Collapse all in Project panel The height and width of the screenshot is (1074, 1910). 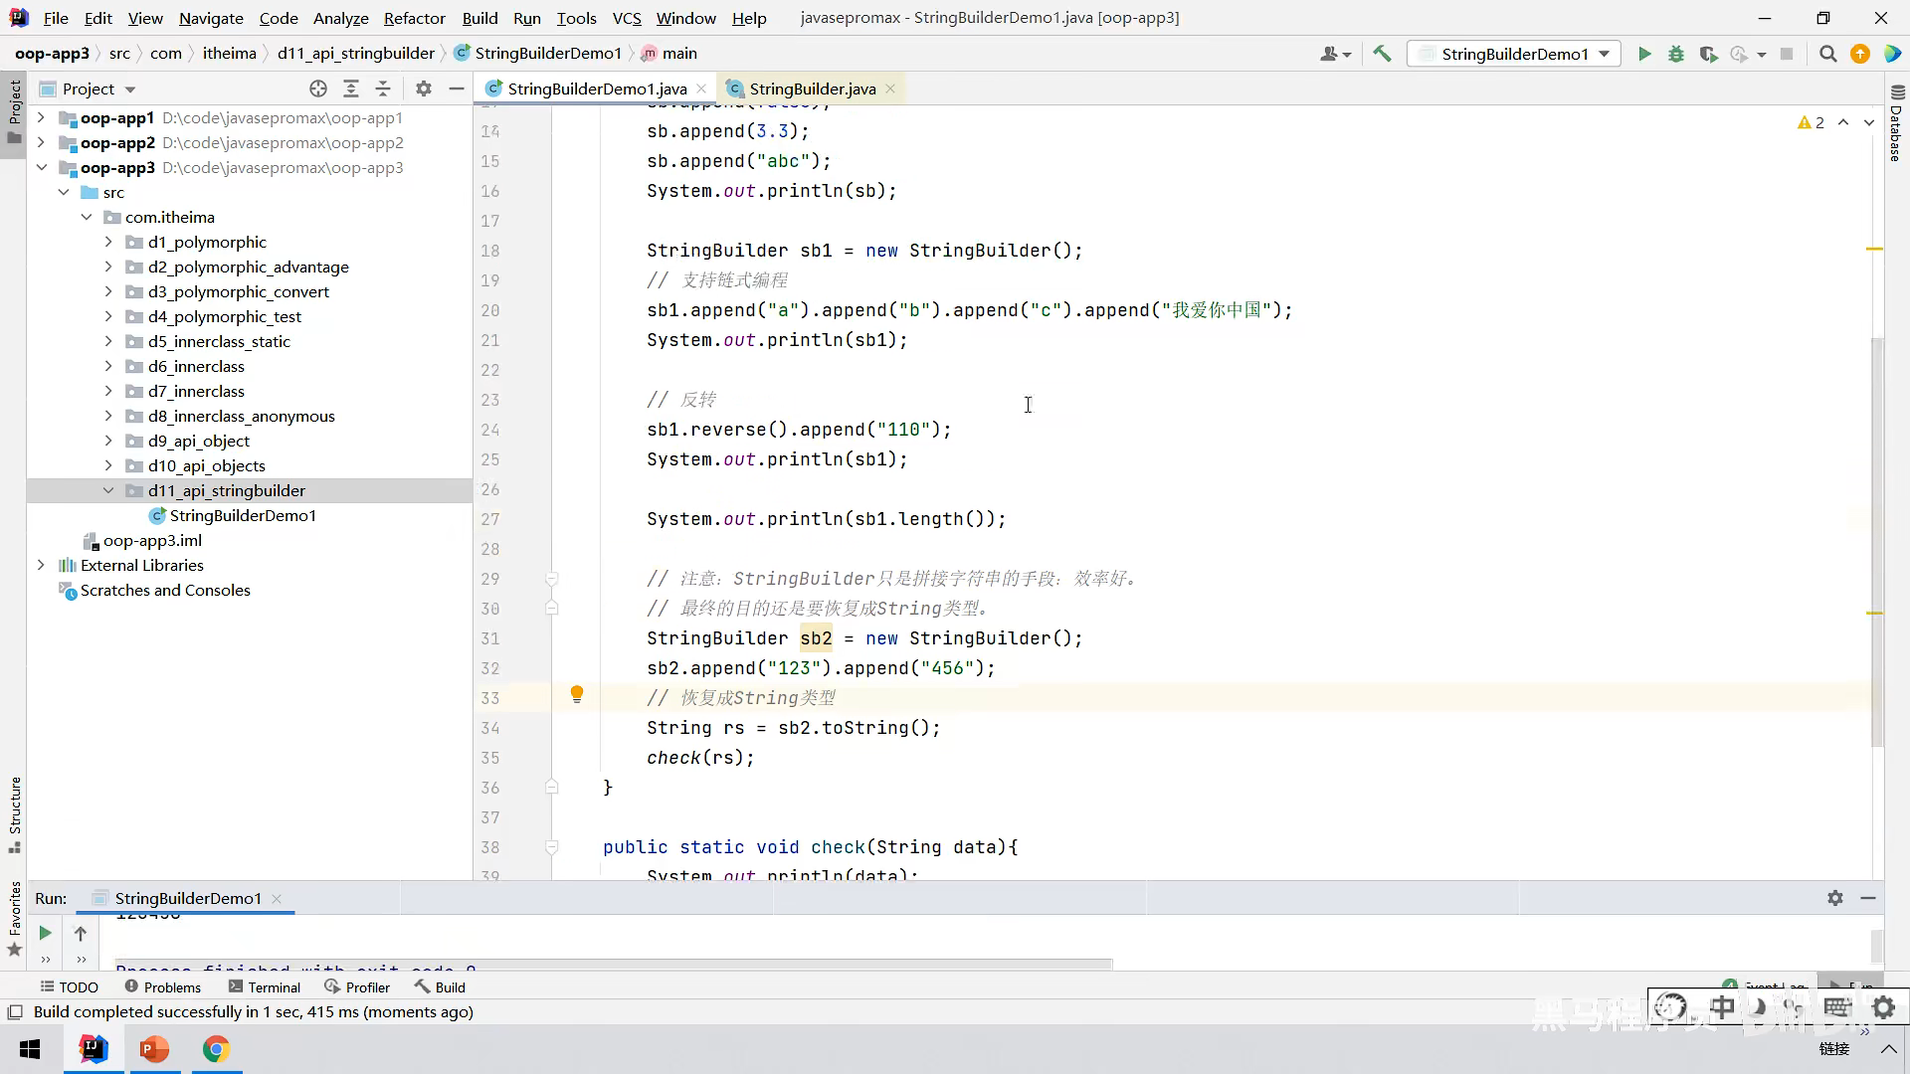[x=383, y=89]
